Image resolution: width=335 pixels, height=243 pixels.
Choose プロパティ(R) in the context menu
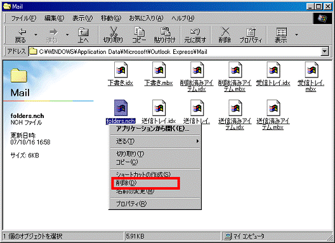click(x=155, y=204)
